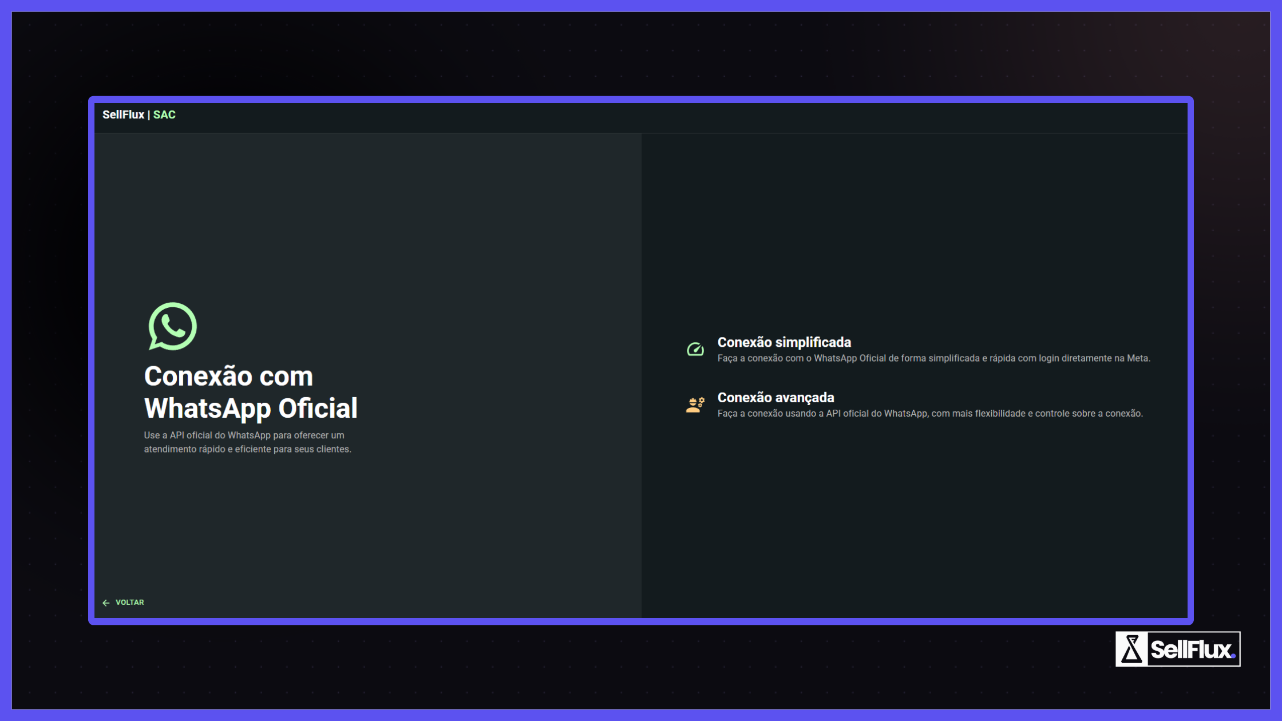Click the speedometer icon beside Conexão simplificada
The height and width of the screenshot is (721, 1282).
coord(695,349)
